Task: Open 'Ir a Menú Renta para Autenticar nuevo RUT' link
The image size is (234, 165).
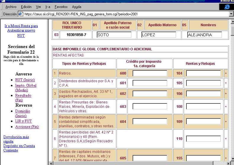Action: [x=21, y=31]
